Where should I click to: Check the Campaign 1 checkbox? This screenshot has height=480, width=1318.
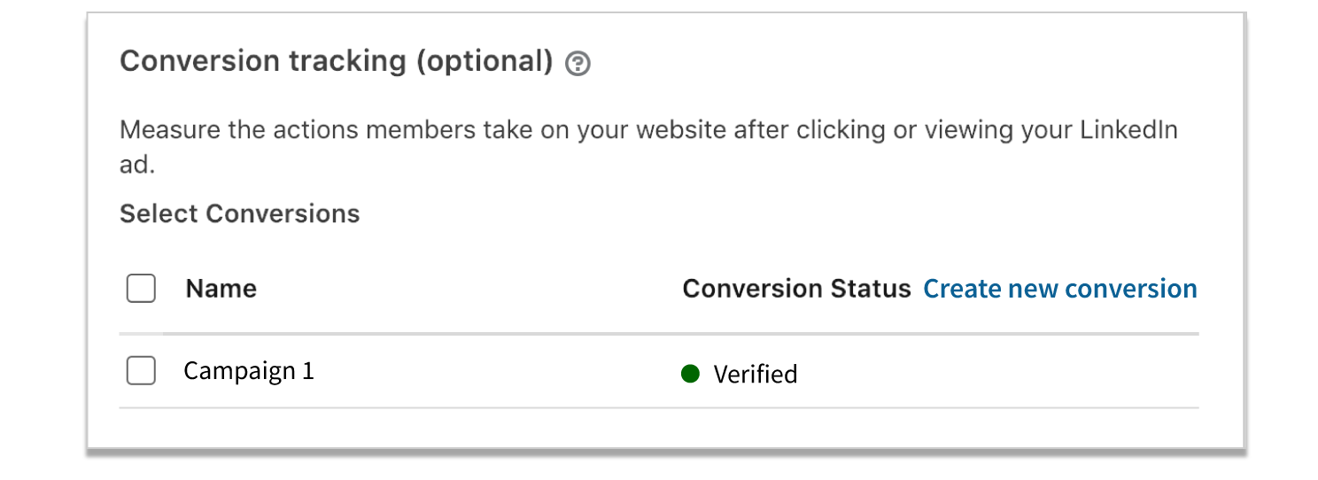141,370
